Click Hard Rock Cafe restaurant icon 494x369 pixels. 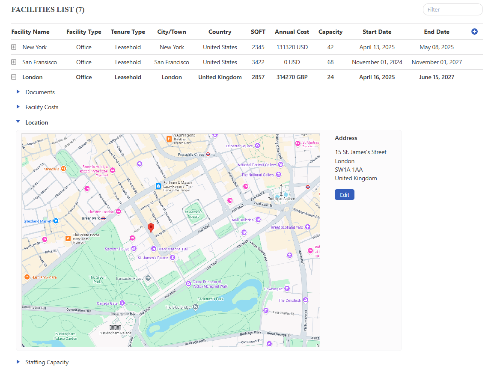pyautogui.click(x=27, y=277)
